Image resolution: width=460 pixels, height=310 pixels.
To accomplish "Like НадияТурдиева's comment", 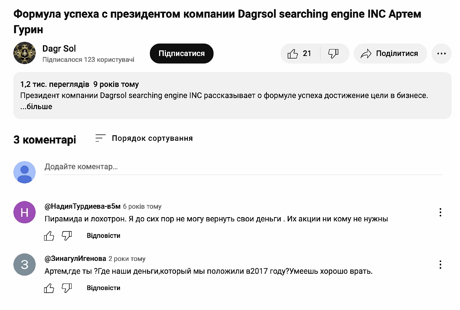I will tap(49, 236).
